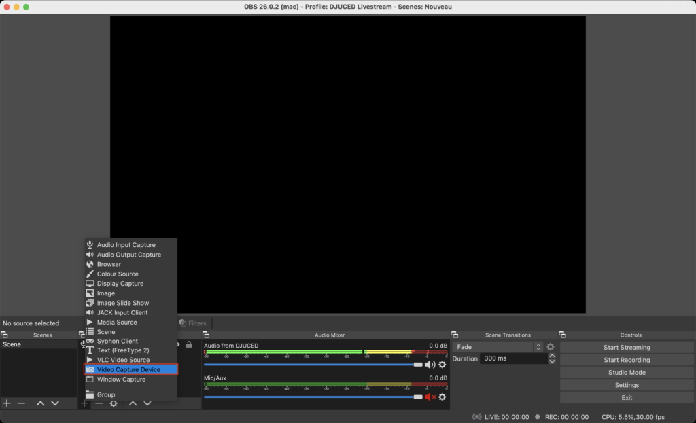
Task: Remove the selected scene with minus icon
Action: [x=21, y=403]
